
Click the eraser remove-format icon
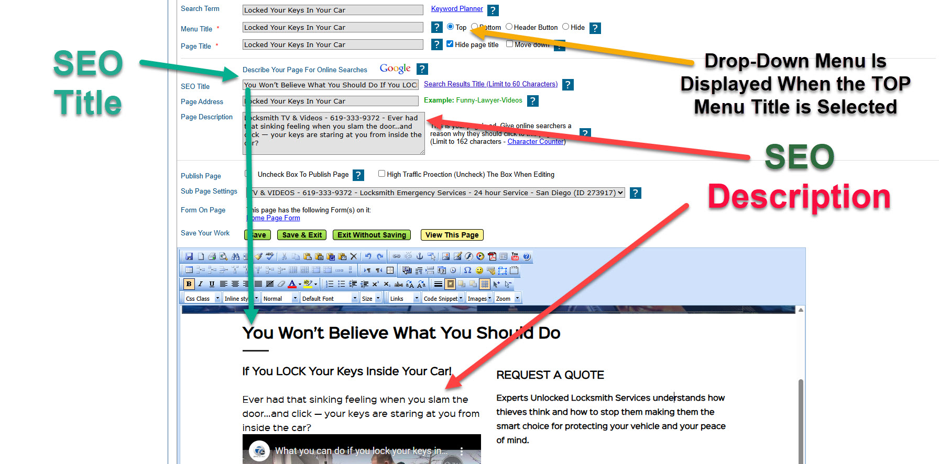(281, 284)
